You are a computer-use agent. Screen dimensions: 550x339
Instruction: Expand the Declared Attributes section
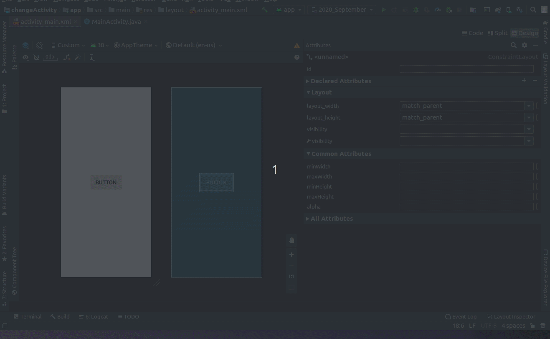click(308, 81)
